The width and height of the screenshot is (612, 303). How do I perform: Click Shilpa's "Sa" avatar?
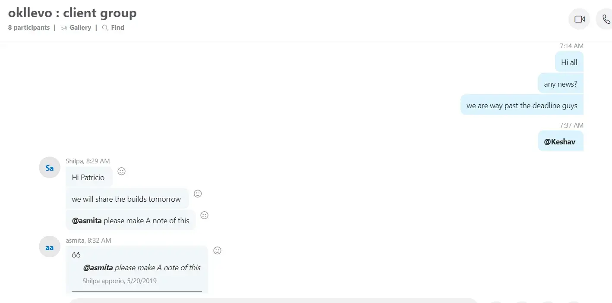pyautogui.click(x=50, y=168)
